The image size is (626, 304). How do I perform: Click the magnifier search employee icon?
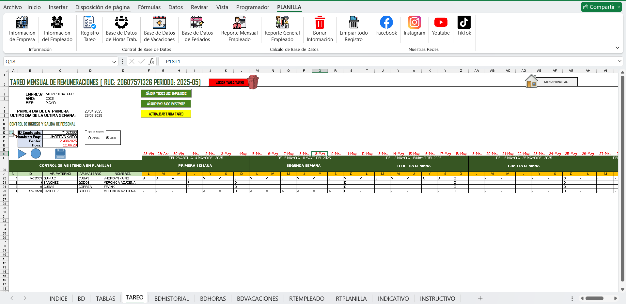point(12,133)
